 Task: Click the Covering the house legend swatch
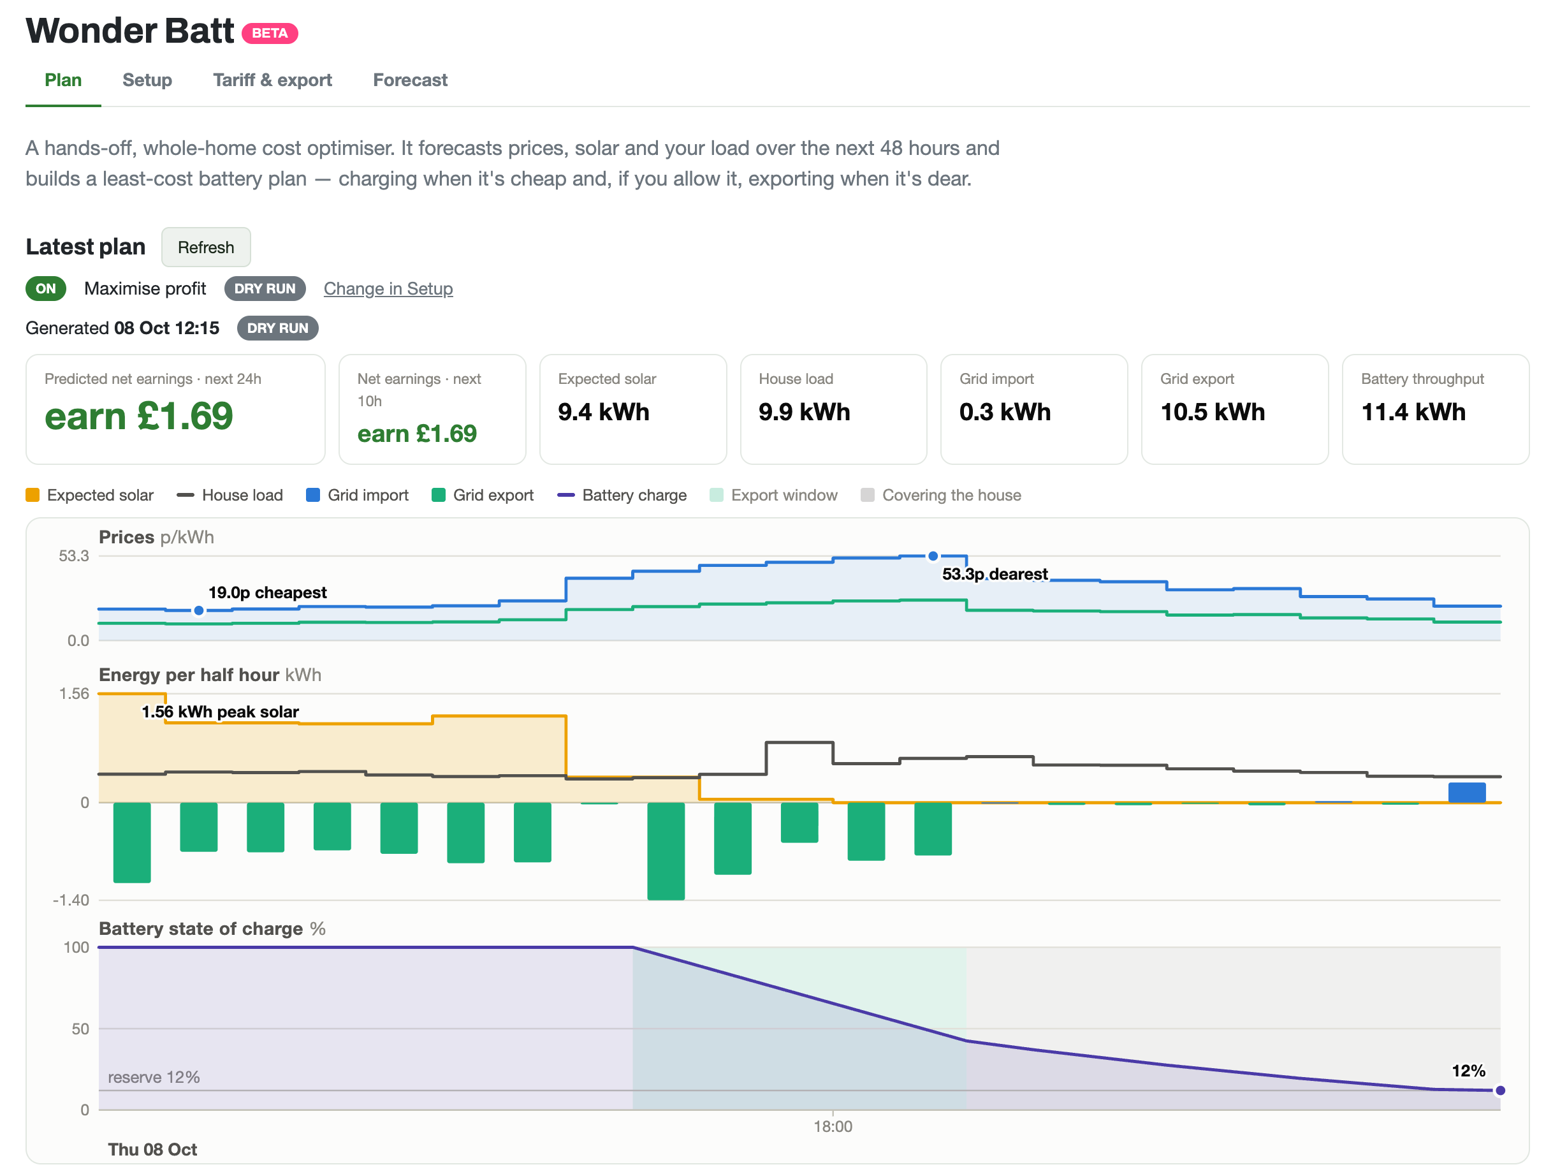868,495
